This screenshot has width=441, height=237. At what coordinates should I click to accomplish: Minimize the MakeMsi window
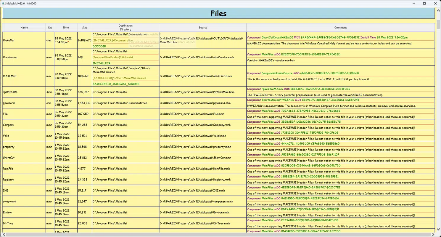pyautogui.click(x=414, y=3)
